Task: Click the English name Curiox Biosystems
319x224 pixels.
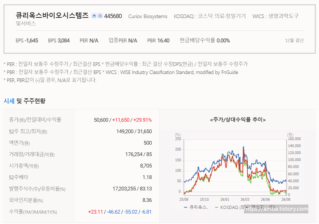Action: [x=148, y=16]
